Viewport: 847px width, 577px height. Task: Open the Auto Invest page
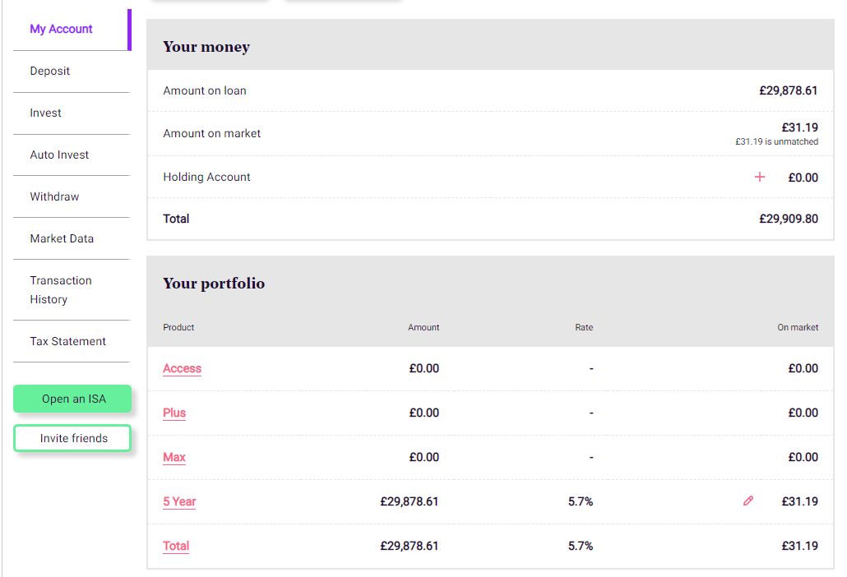coord(59,155)
